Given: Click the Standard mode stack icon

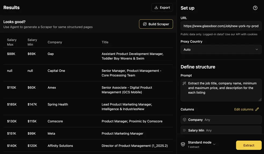Looking at the screenshot, I should point(183,144).
